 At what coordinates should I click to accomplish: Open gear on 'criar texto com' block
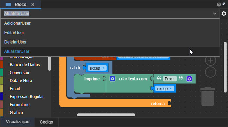112,79
